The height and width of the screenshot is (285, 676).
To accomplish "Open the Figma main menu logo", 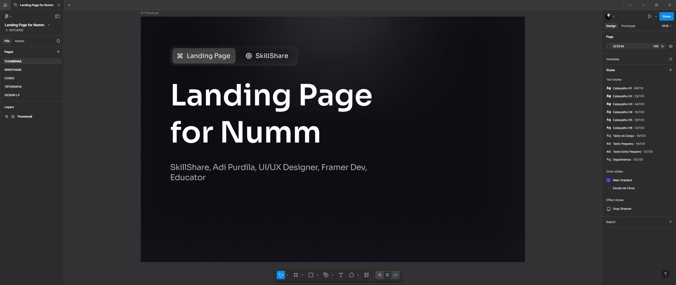I will (x=7, y=16).
